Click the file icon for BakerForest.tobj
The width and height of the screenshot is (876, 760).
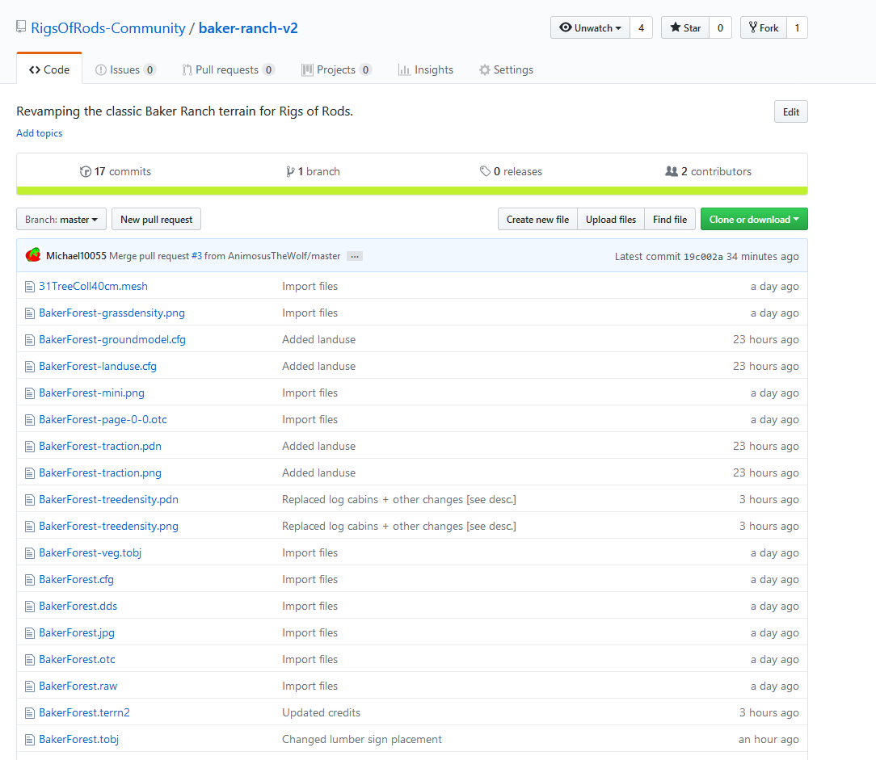click(x=30, y=741)
